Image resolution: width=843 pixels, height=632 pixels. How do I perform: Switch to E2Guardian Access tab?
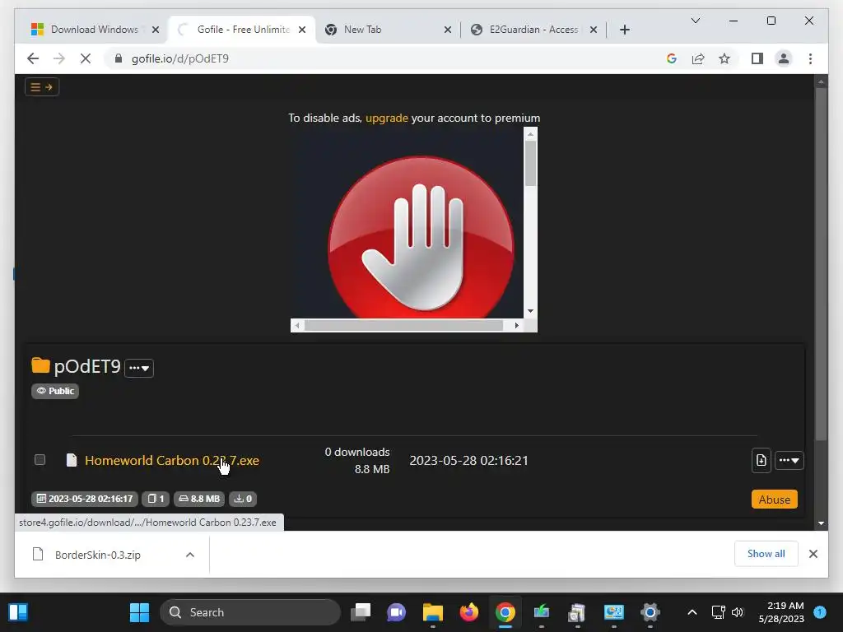click(x=533, y=30)
